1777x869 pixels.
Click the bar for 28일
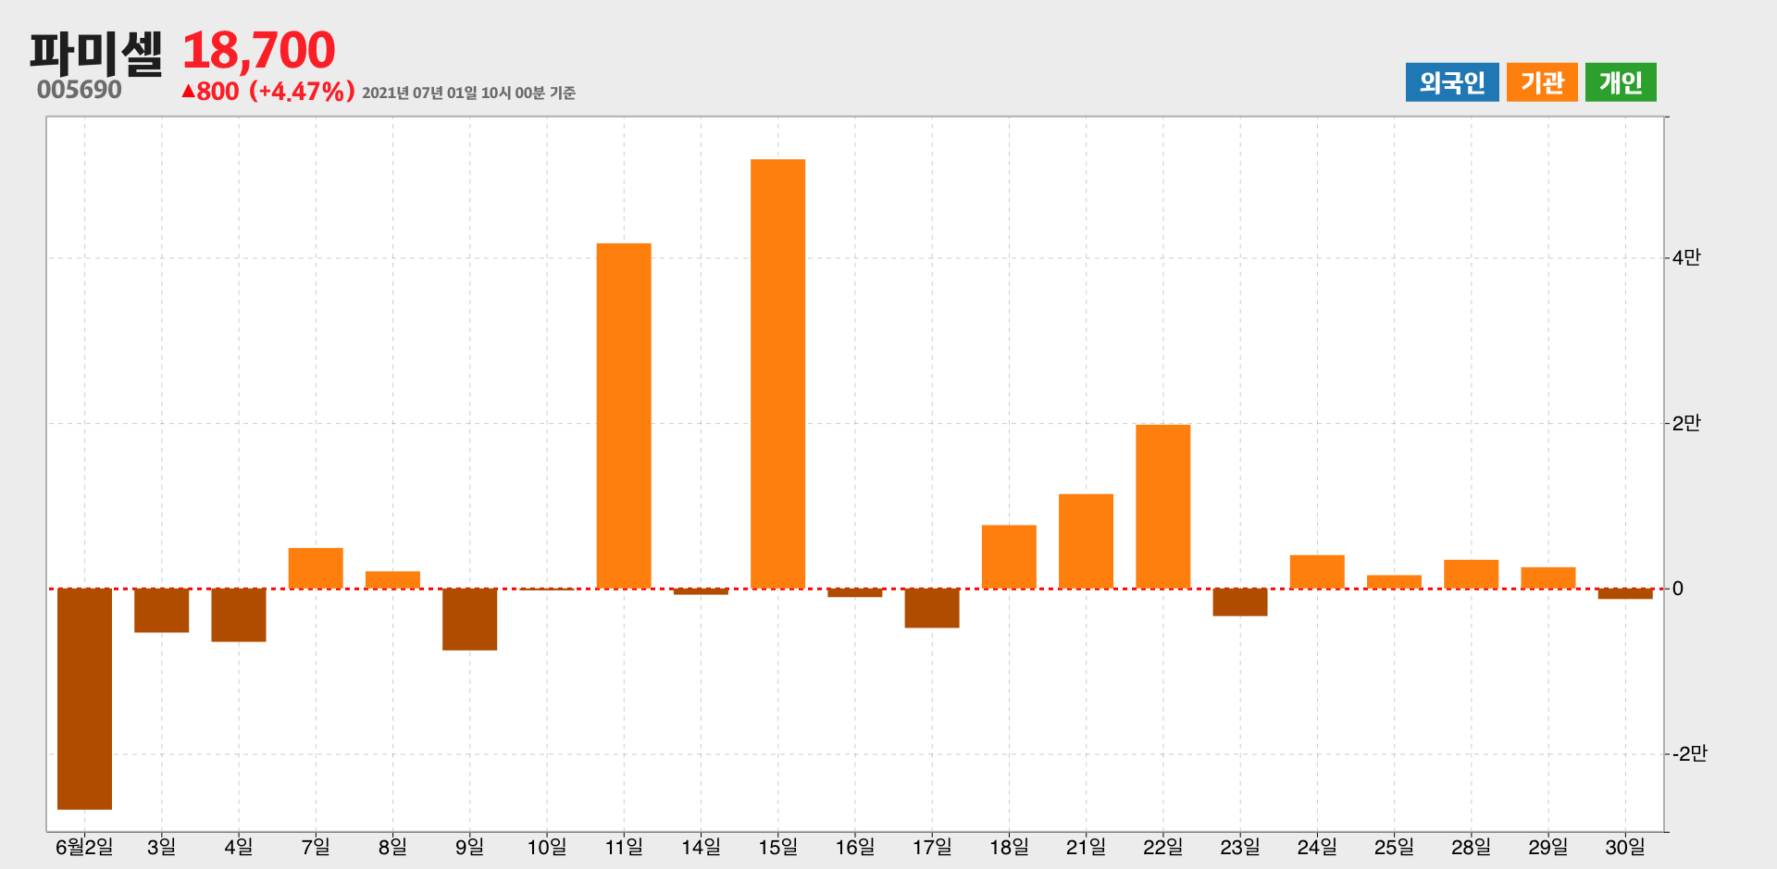pos(1471,574)
